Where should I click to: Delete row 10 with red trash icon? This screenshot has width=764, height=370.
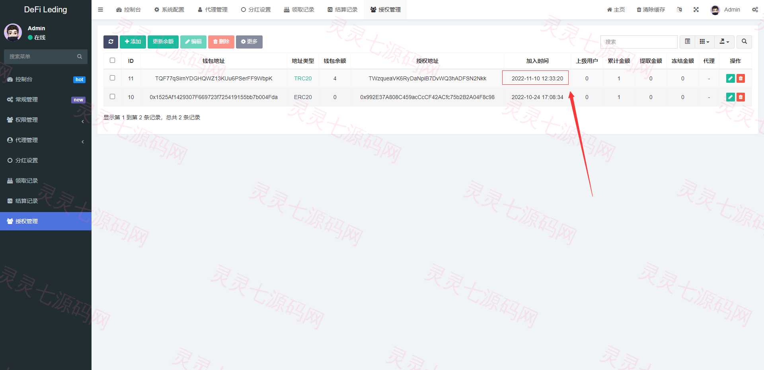(x=741, y=97)
